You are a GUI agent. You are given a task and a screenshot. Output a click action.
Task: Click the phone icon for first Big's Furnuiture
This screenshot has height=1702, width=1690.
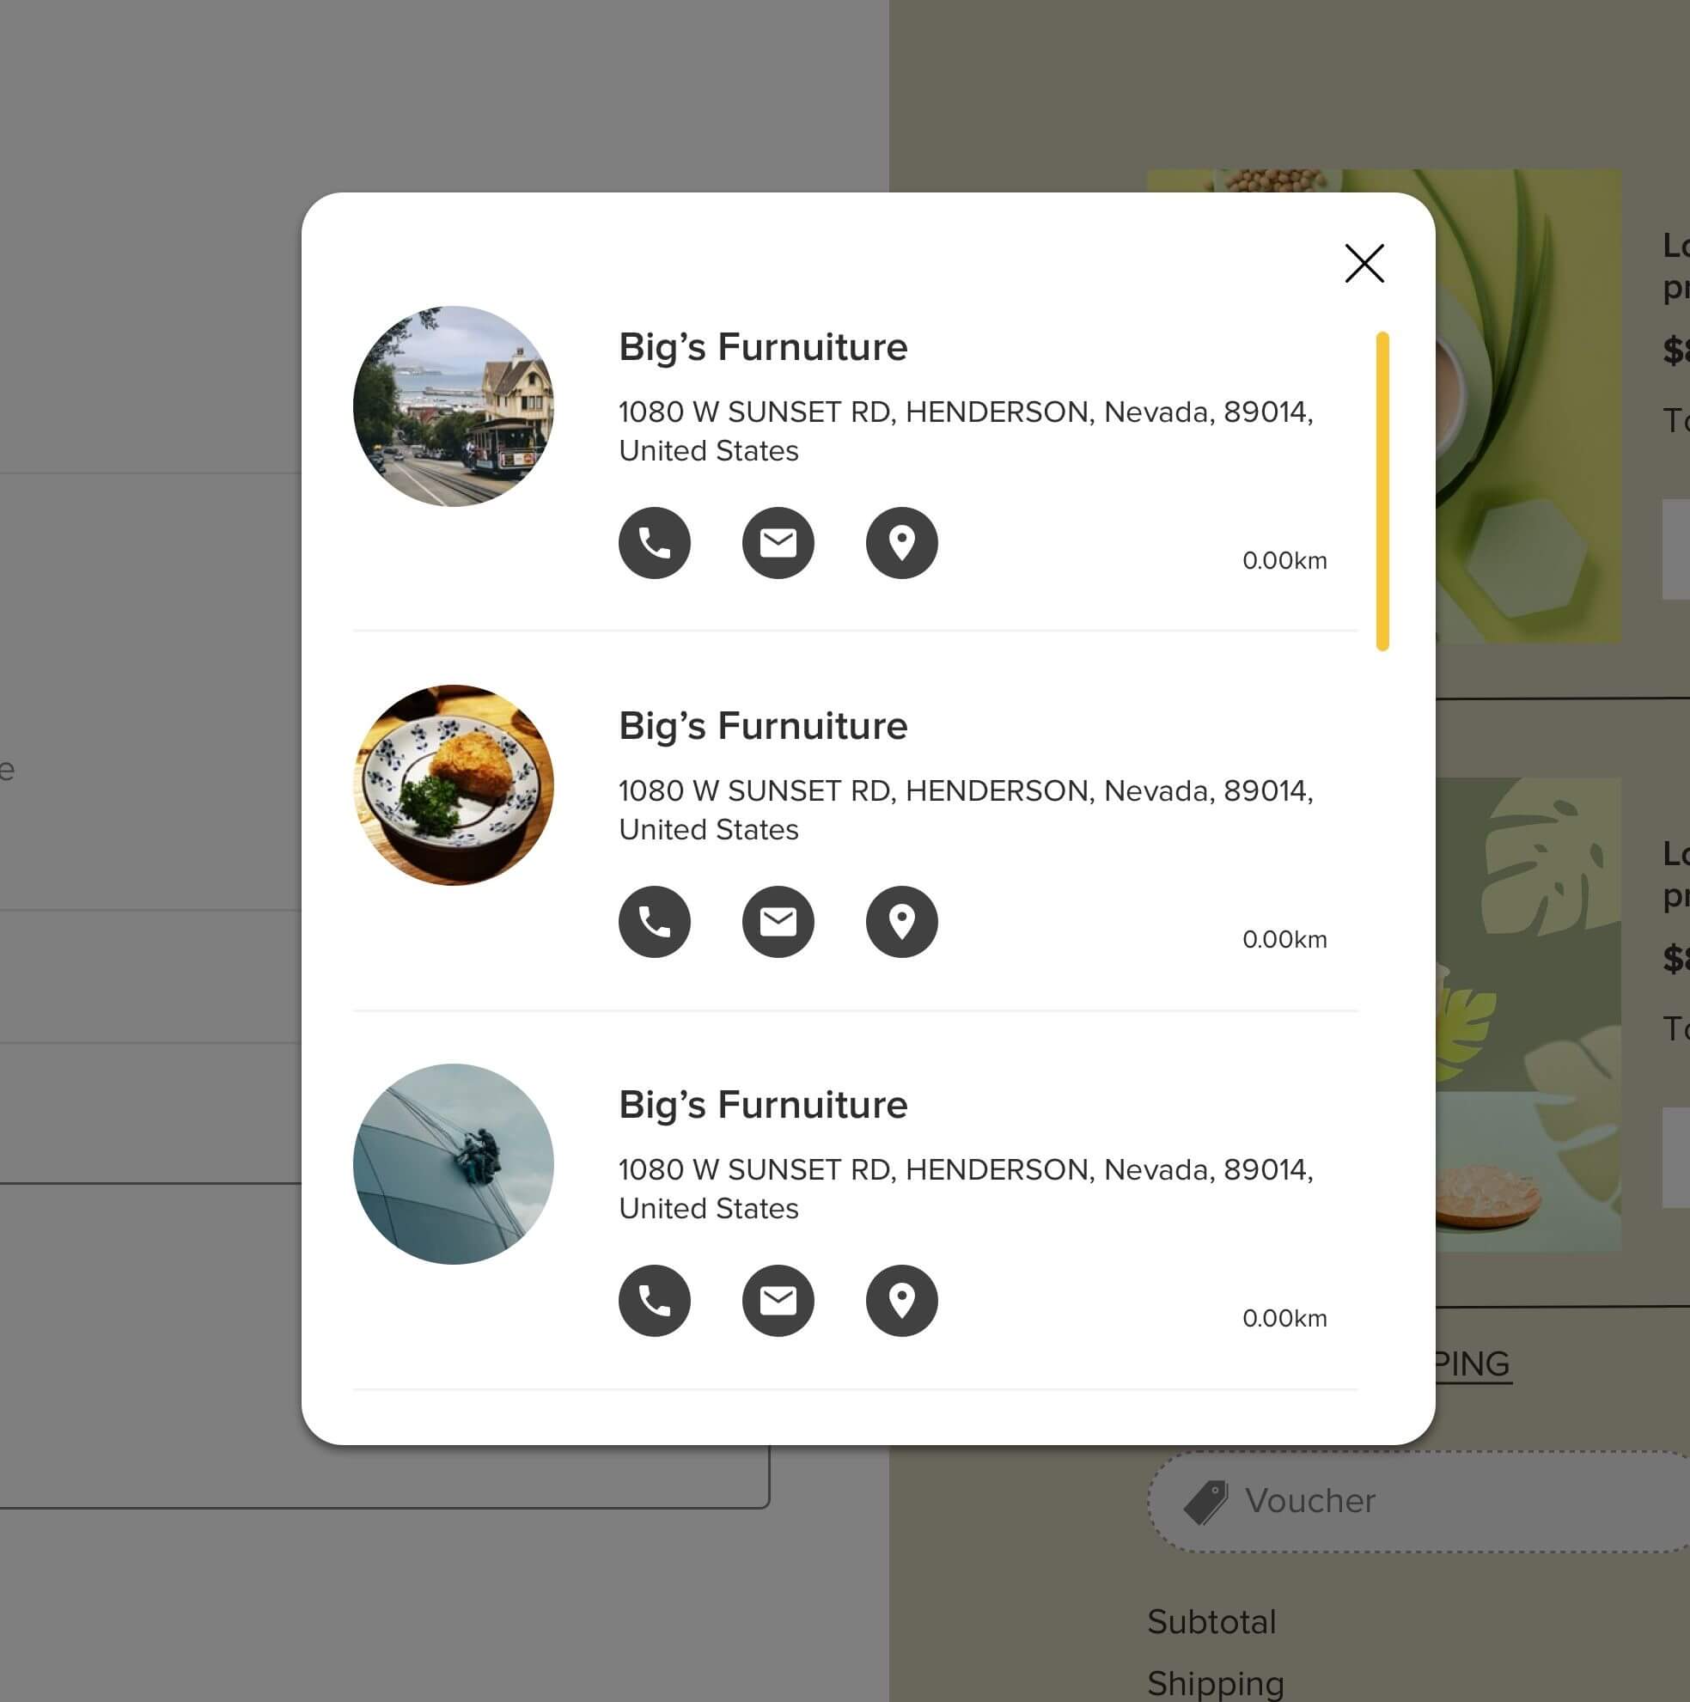(655, 541)
